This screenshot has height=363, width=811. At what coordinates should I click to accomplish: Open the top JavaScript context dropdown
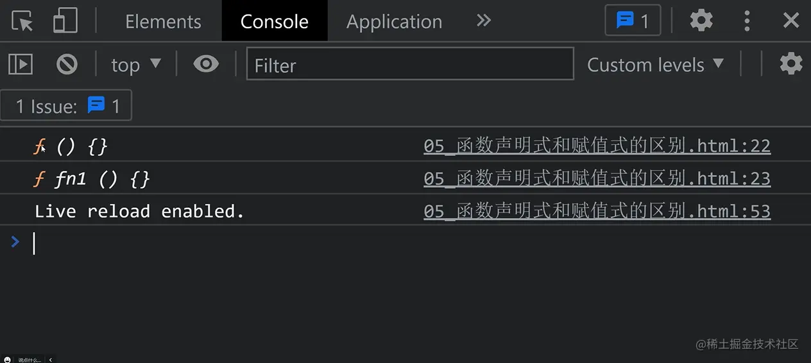pos(136,65)
